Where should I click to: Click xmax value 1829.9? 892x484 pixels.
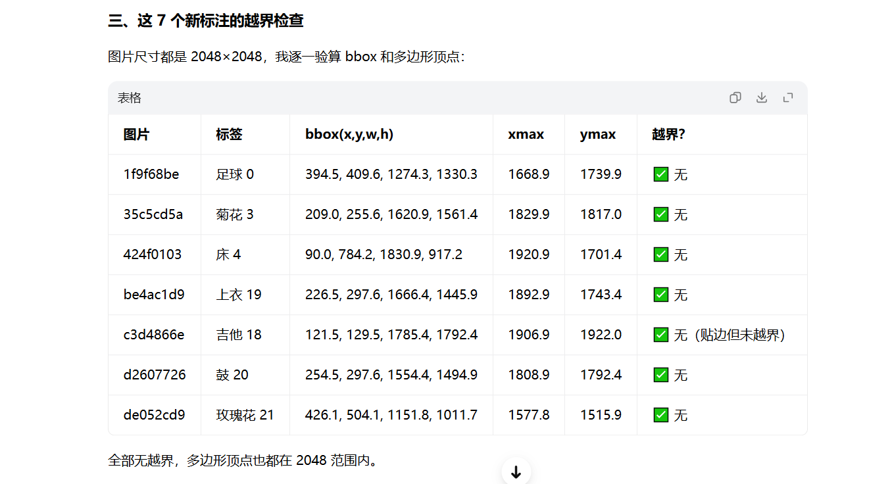pyautogui.click(x=529, y=214)
